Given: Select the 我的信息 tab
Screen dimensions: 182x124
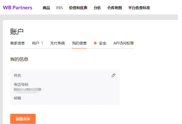Looking at the screenshot, I should (x=79, y=43).
